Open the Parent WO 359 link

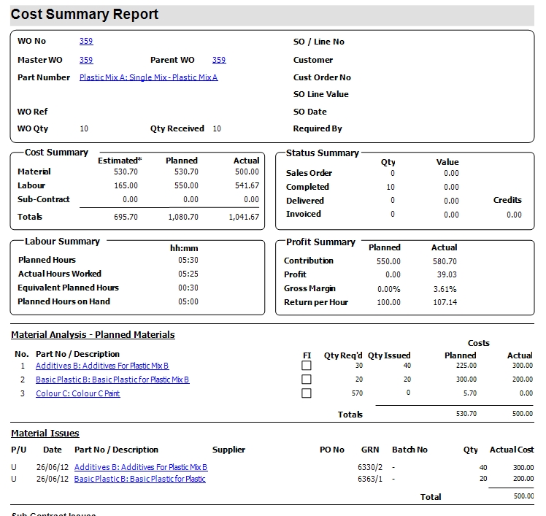pyautogui.click(x=219, y=60)
